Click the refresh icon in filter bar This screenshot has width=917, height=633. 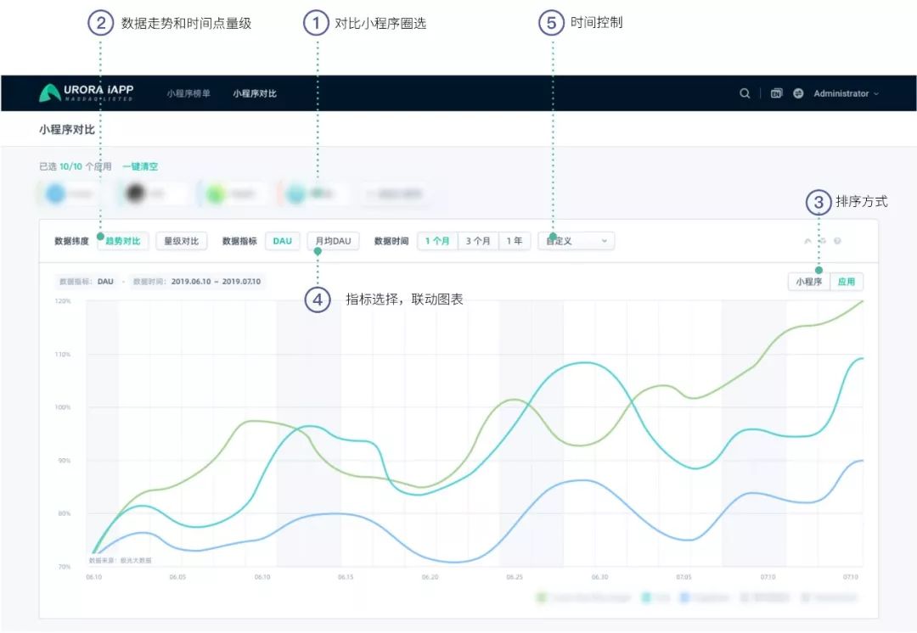coord(823,241)
